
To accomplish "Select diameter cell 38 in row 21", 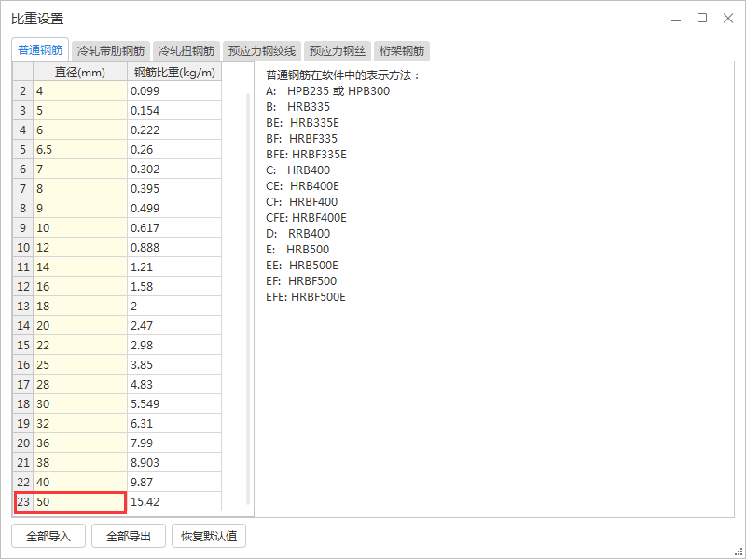I will click(80, 462).
